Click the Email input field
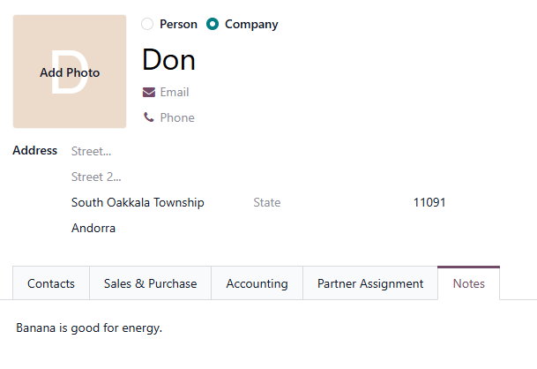The image size is (537, 369). 335,92
